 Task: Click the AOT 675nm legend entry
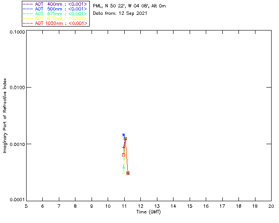click(x=55, y=14)
